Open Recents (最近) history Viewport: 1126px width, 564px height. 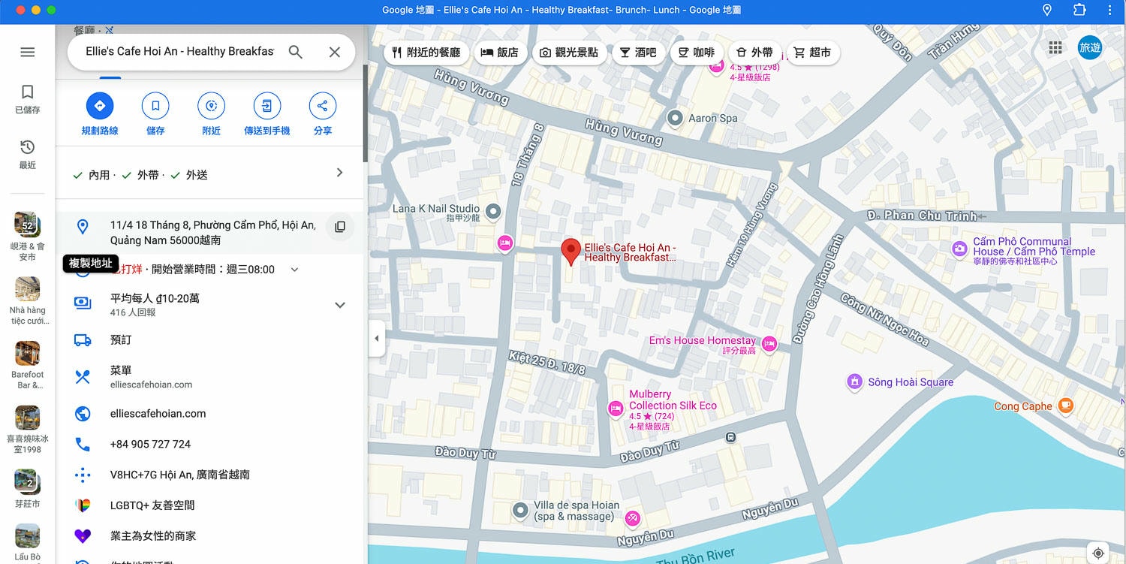tap(27, 154)
